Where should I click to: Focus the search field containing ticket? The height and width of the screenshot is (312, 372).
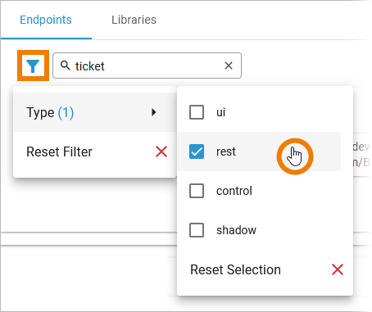pos(147,66)
